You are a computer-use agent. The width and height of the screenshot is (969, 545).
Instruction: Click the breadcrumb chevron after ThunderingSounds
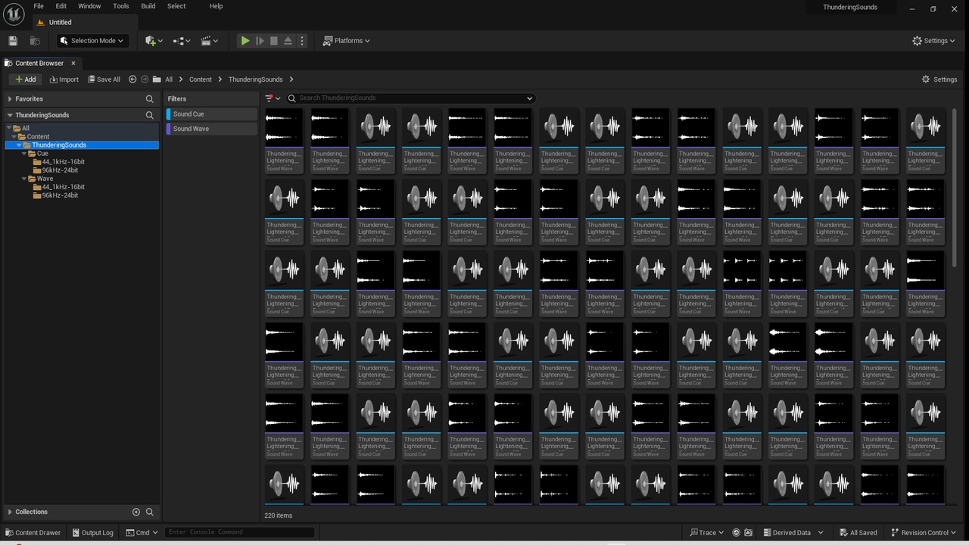click(x=291, y=79)
